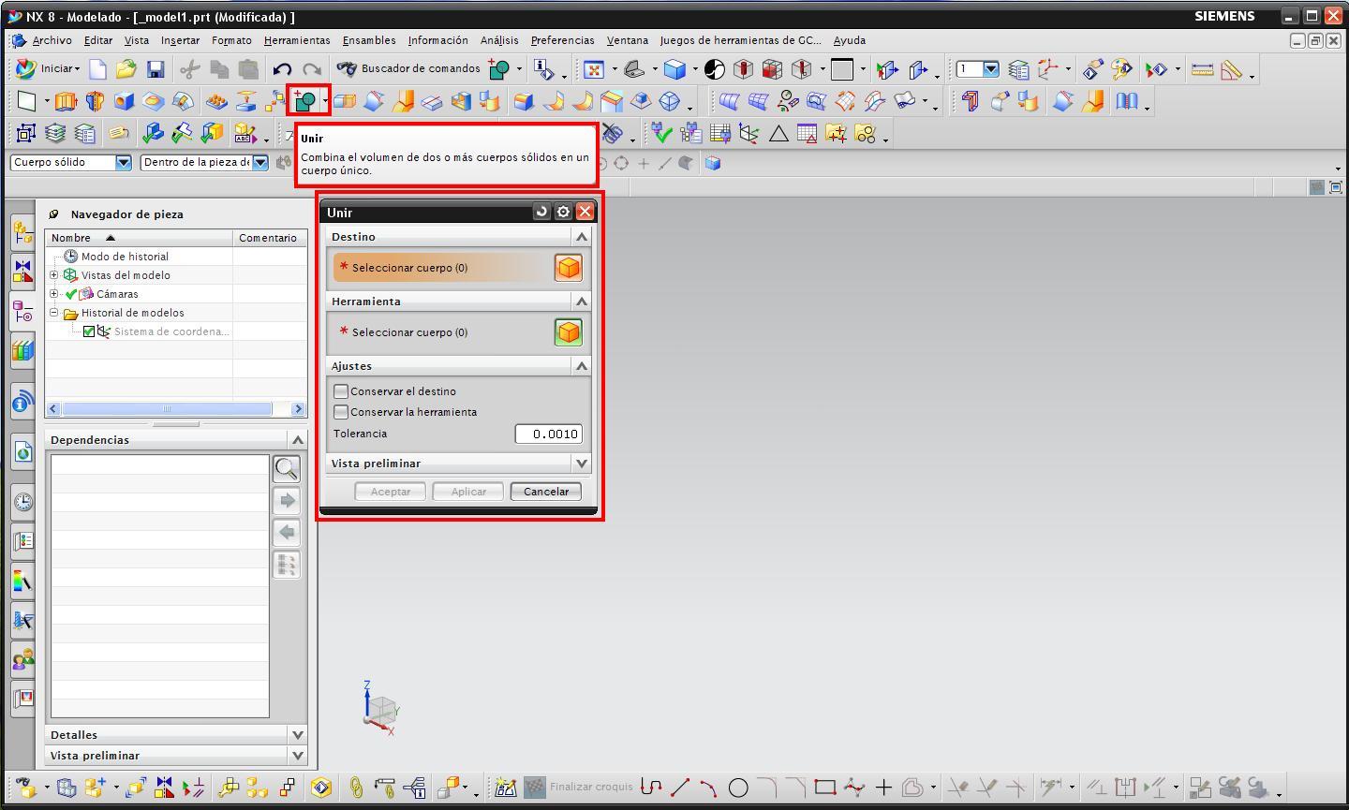This screenshot has height=810, width=1349.
Task: Select the Rectangle sketch tool
Action: (824, 788)
